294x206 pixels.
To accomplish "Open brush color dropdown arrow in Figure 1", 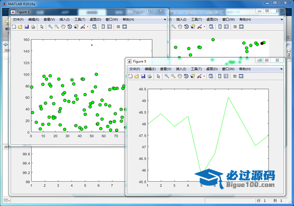I will (87, 27).
